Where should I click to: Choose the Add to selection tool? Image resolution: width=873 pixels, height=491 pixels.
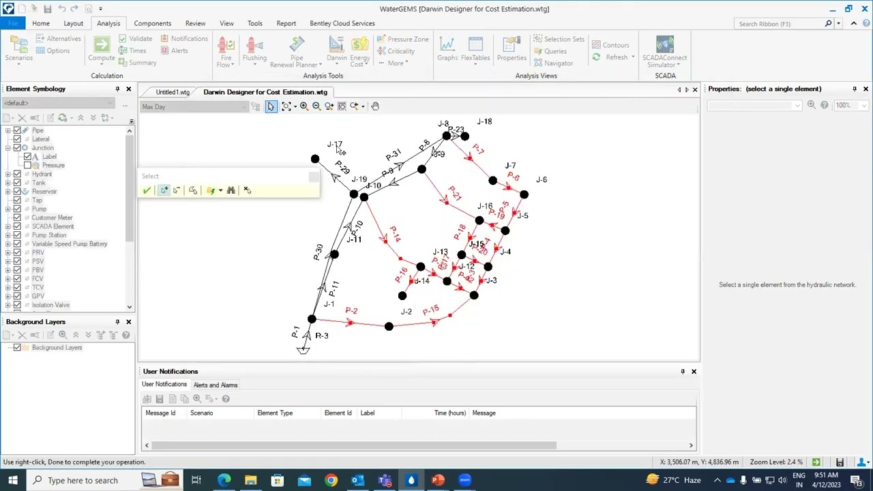[164, 190]
